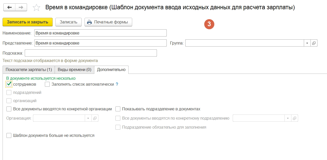
Task: Open the Организация field selection form icon
Action: point(95,118)
